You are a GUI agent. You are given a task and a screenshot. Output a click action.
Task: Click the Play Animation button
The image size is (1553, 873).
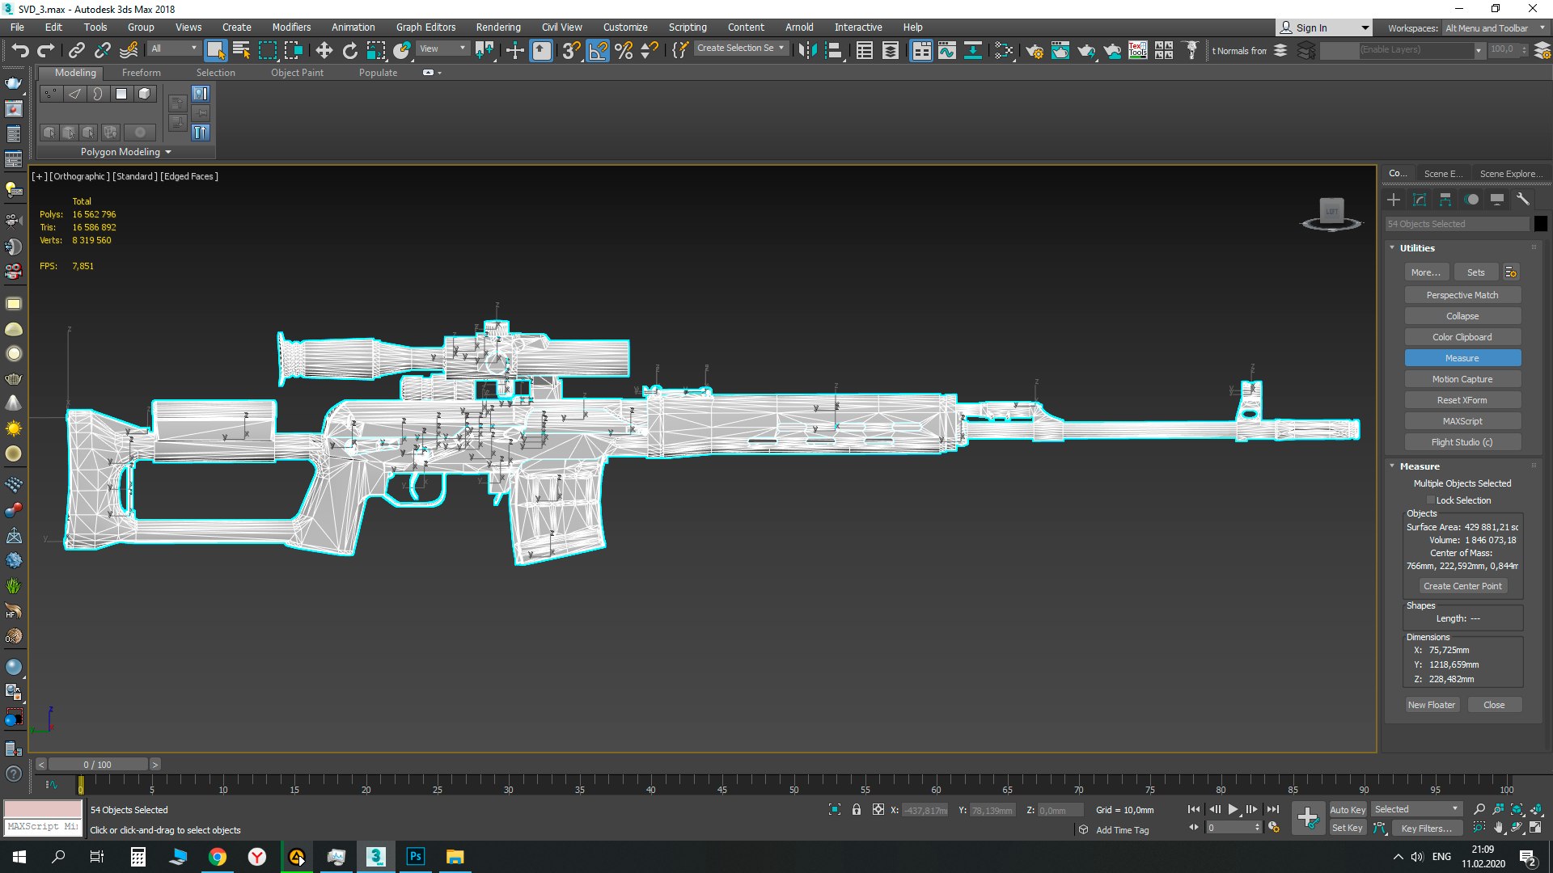coord(1233,809)
